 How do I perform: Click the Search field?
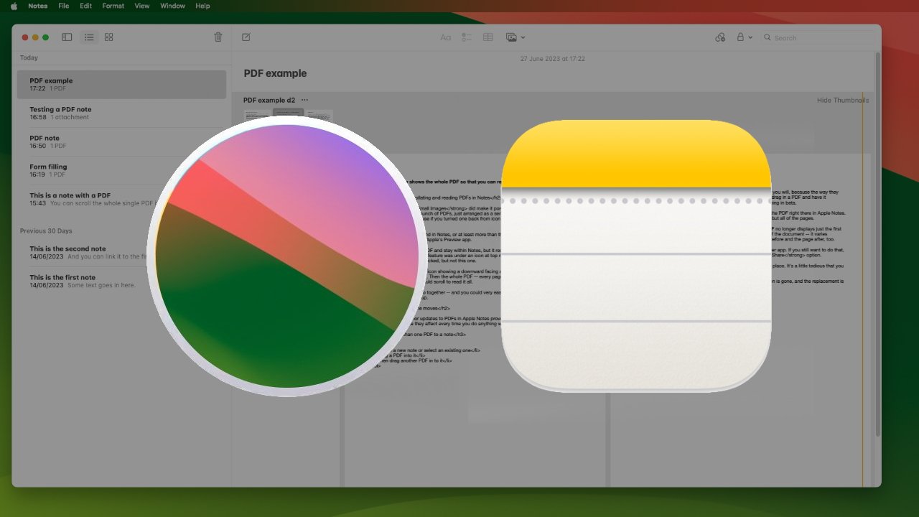coord(818,38)
